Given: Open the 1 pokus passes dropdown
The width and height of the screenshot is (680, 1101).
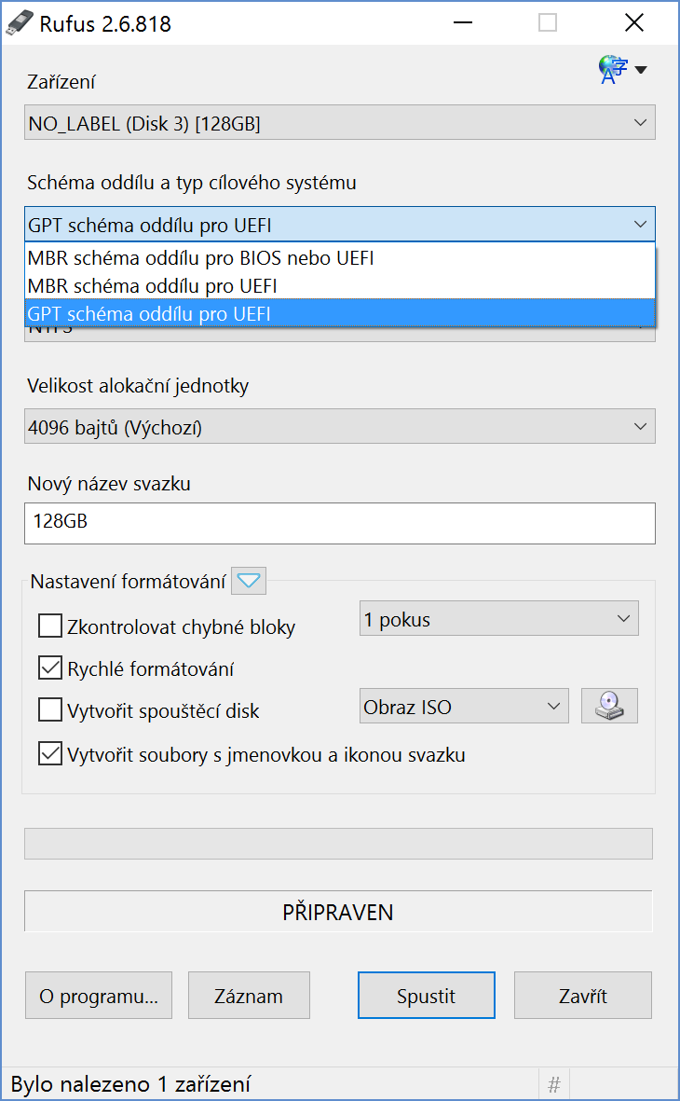Looking at the screenshot, I should pos(498,619).
